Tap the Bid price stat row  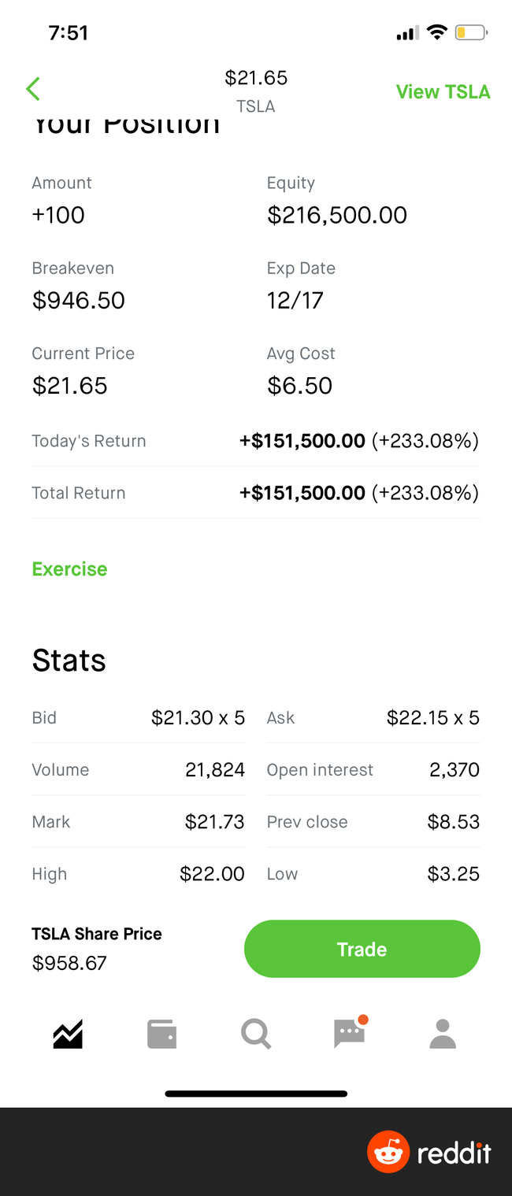point(138,718)
